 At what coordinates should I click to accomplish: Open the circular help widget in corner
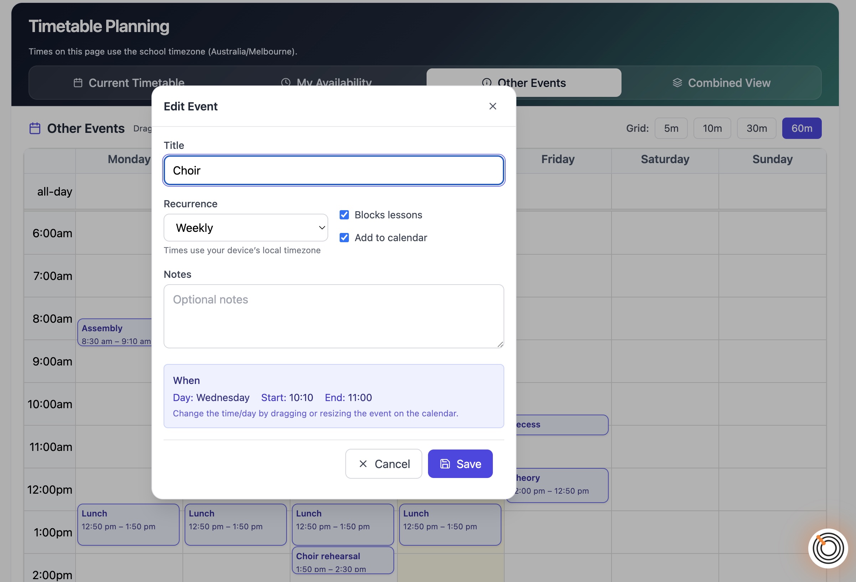827,548
